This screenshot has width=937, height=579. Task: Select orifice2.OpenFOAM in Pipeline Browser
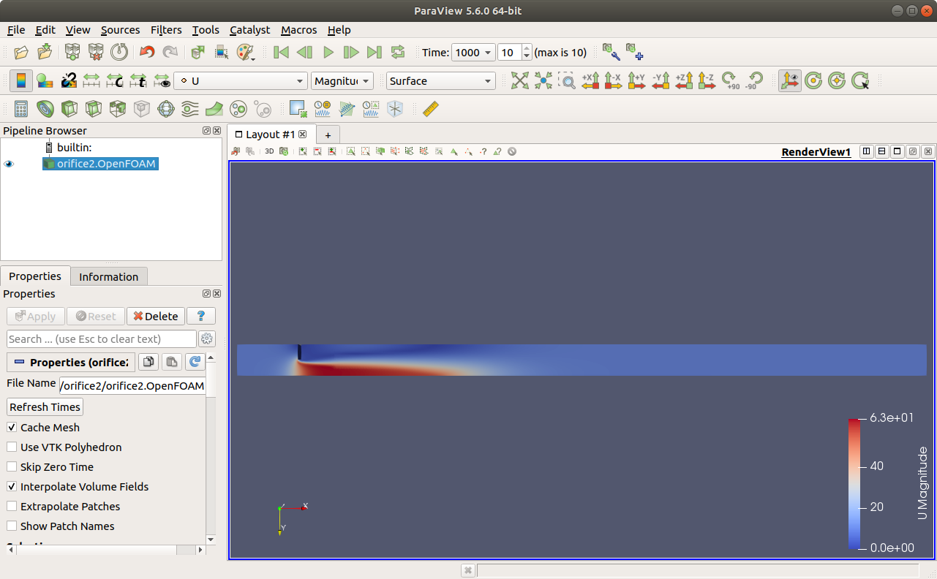(100, 164)
